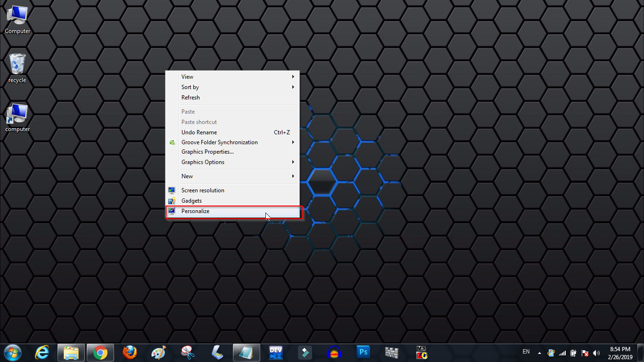644x362 pixels.
Task: Click the Windows Start button
Action: [13, 353]
